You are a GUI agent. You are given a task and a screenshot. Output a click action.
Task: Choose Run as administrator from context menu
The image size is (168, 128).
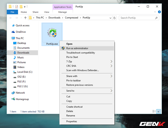[77, 48]
